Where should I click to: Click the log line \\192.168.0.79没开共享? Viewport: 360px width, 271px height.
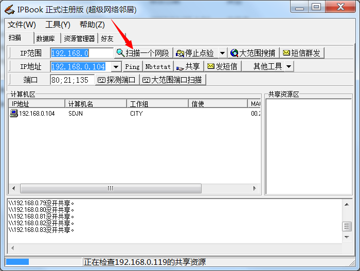tap(41, 203)
